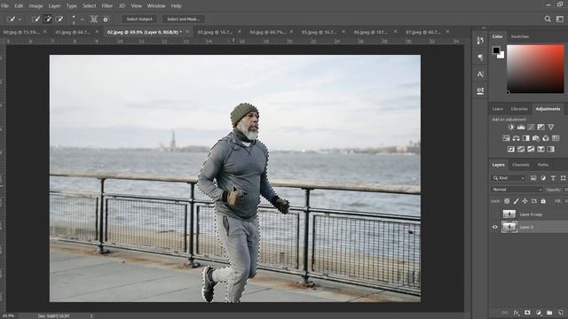Viewport: 568px width, 319px height.
Task: Open the workspace switcher icon
Action: tap(560, 19)
